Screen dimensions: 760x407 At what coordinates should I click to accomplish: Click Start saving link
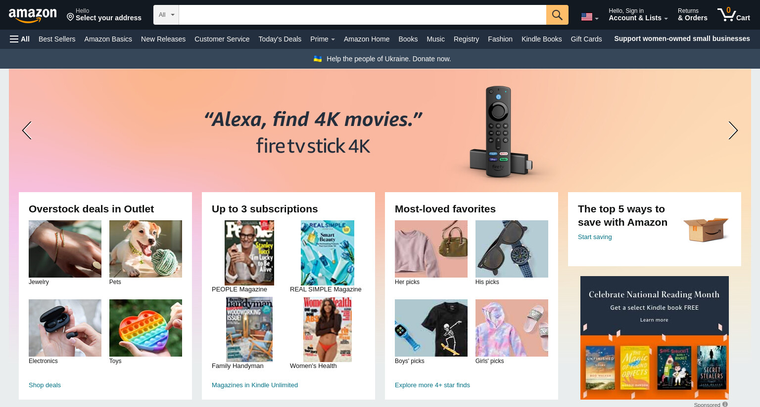coord(595,237)
